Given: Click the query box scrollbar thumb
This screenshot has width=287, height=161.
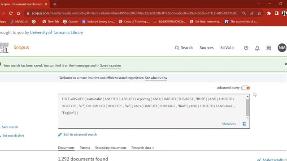Looking at the screenshot, I should pyautogui.click(x=248, y=107).
